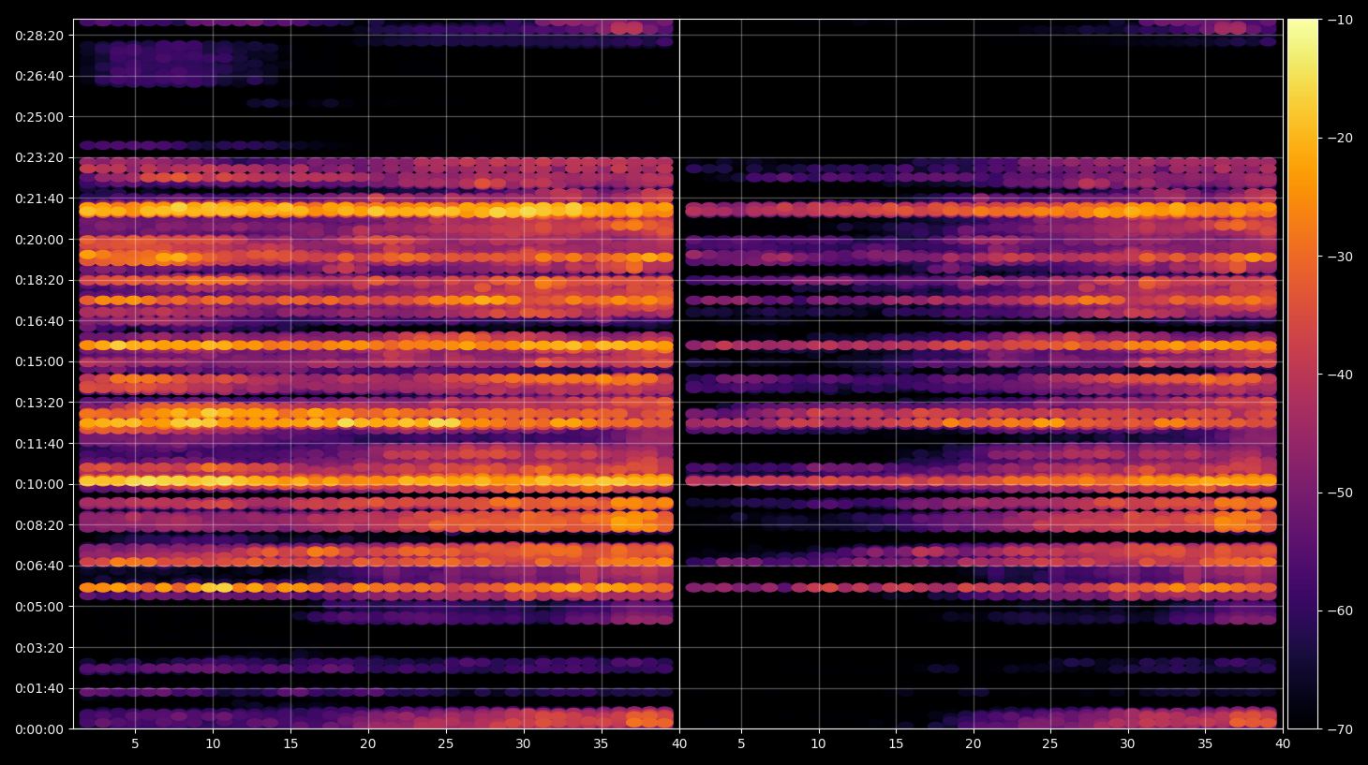Click the −10 colorbar tick label

coord(1341,20)
